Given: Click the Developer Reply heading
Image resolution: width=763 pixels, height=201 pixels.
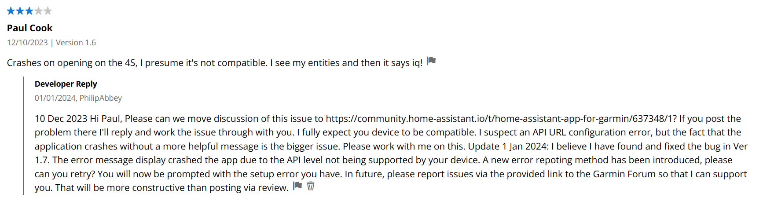Looking at the screenshot, I should [66, 84].
